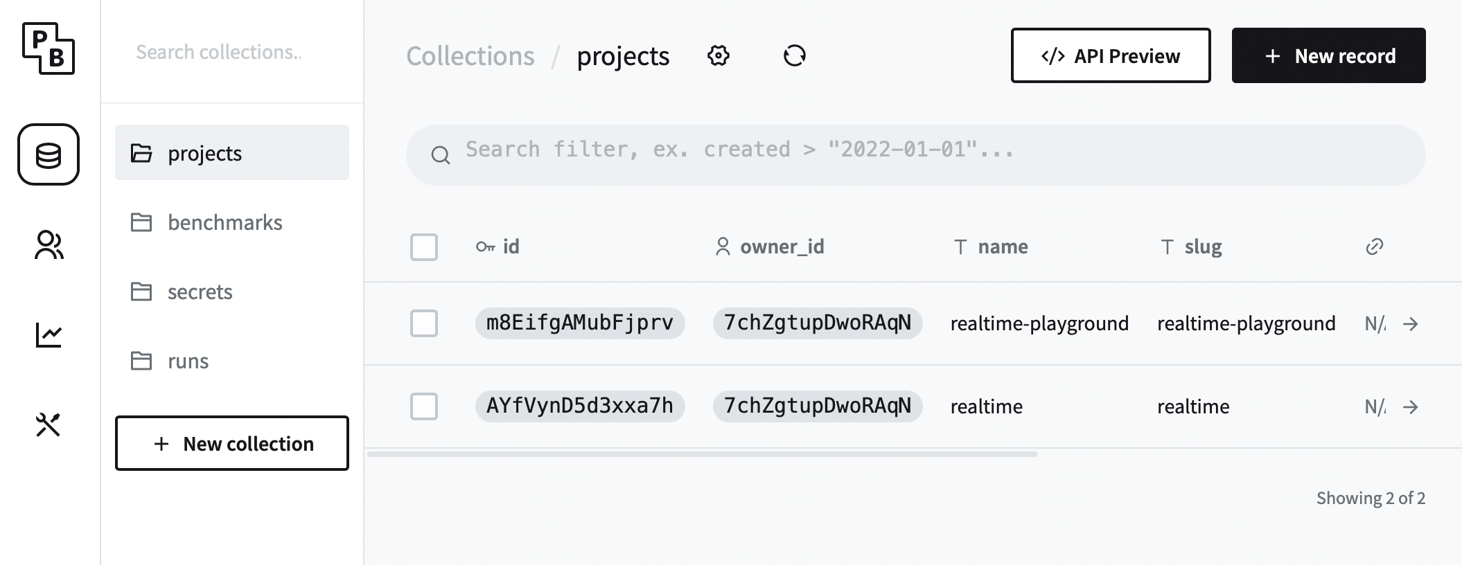Image resolution: width=1462 pixels, height=565 pixels.
Task: Click the realtime-playground name cell
Action: tap(1039, 323)
